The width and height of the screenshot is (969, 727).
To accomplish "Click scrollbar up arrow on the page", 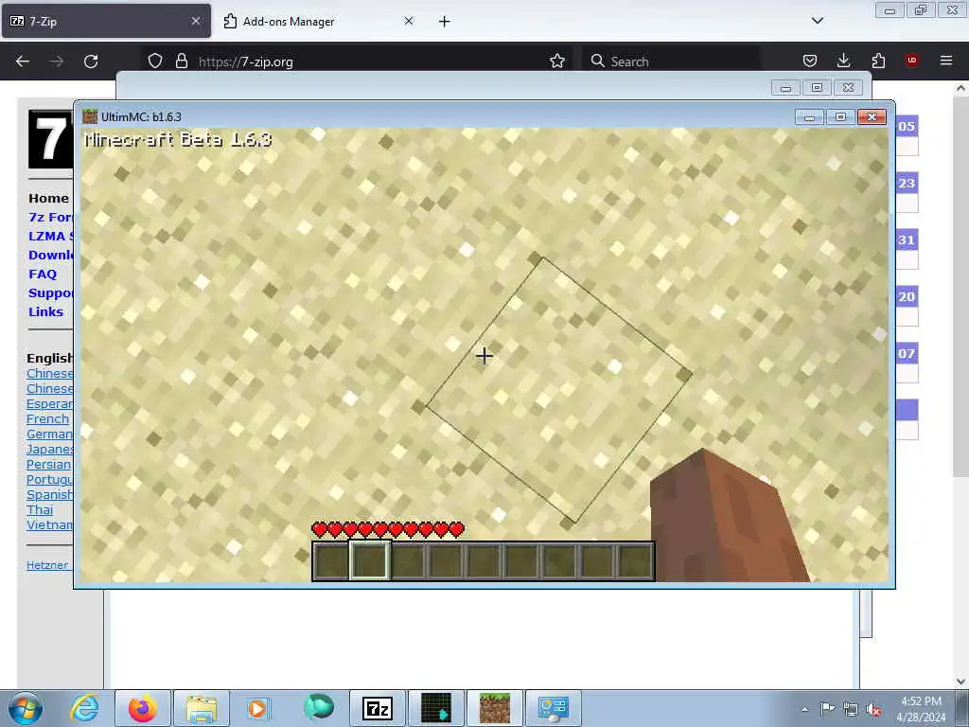I will [960, 88].
